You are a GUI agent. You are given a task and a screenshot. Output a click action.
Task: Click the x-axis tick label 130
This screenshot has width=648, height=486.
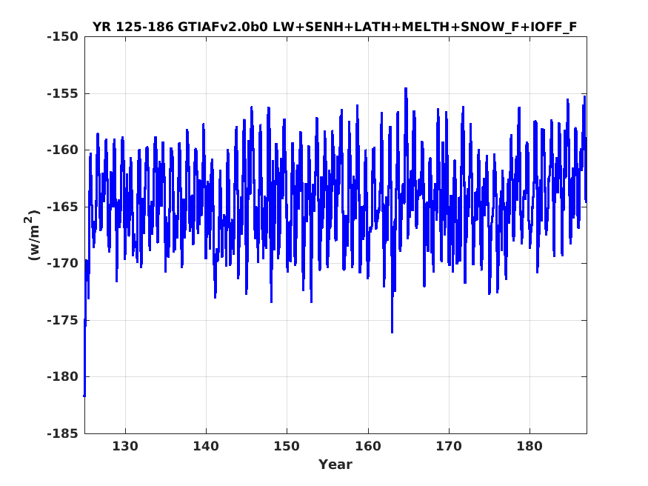pos(125,447)
